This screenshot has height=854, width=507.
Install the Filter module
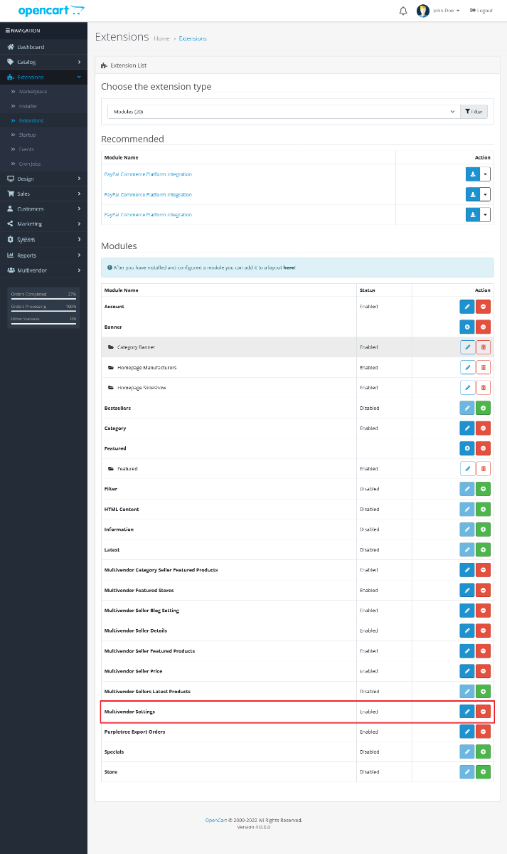pyautogui.click(x=483, y=489)
